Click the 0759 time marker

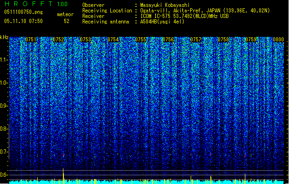point(251,40)
